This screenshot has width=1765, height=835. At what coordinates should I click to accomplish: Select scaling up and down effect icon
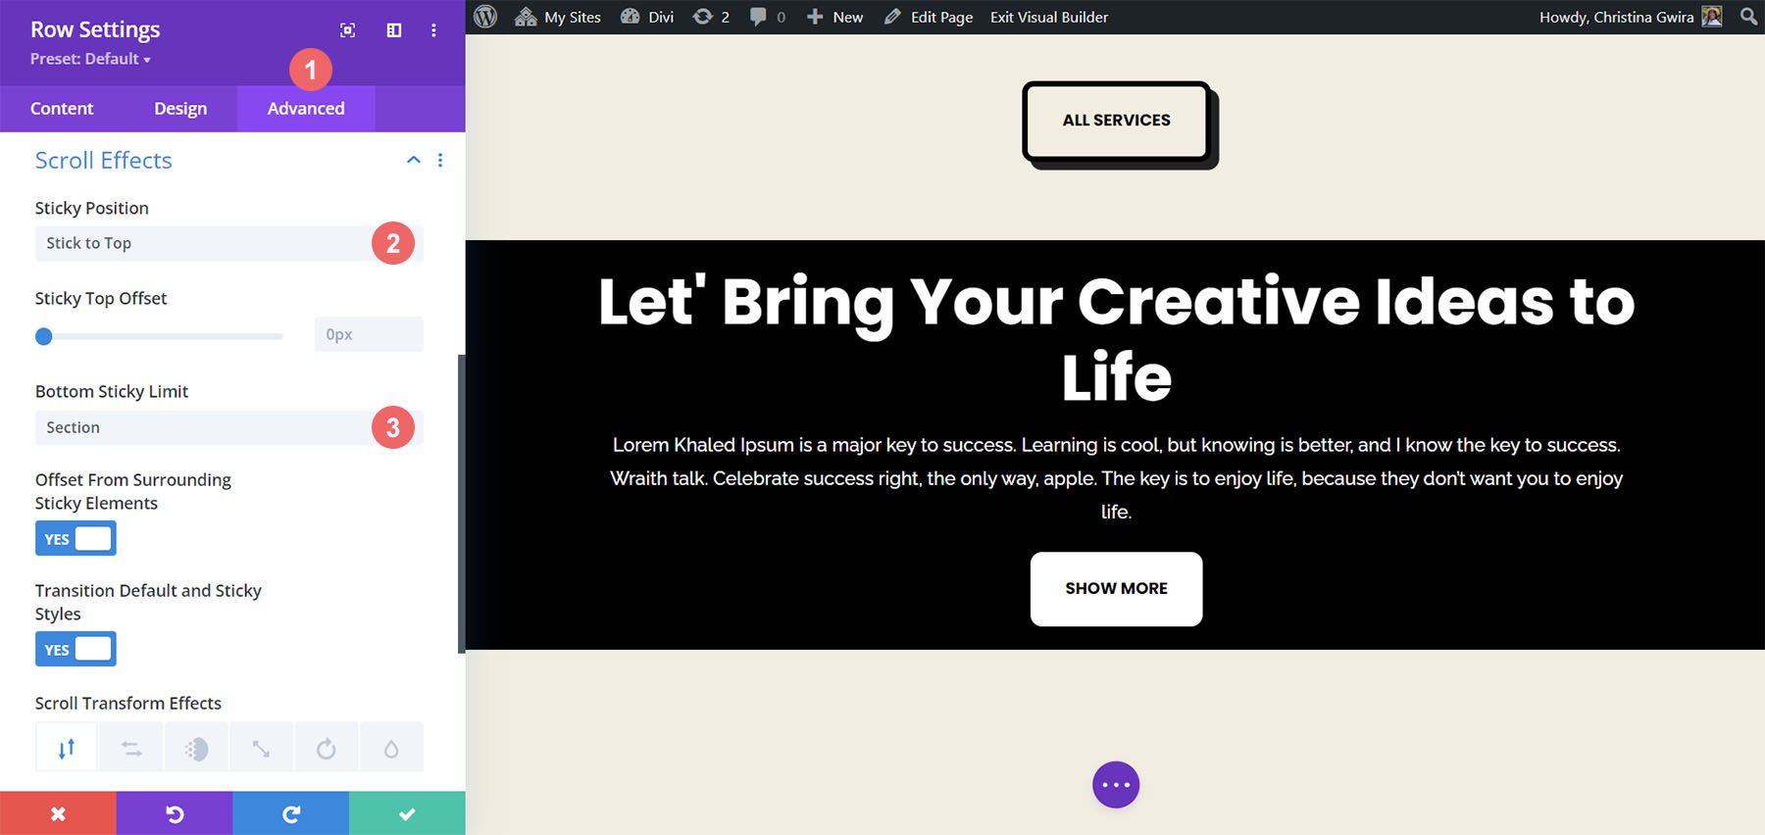[x=261, y=748]
